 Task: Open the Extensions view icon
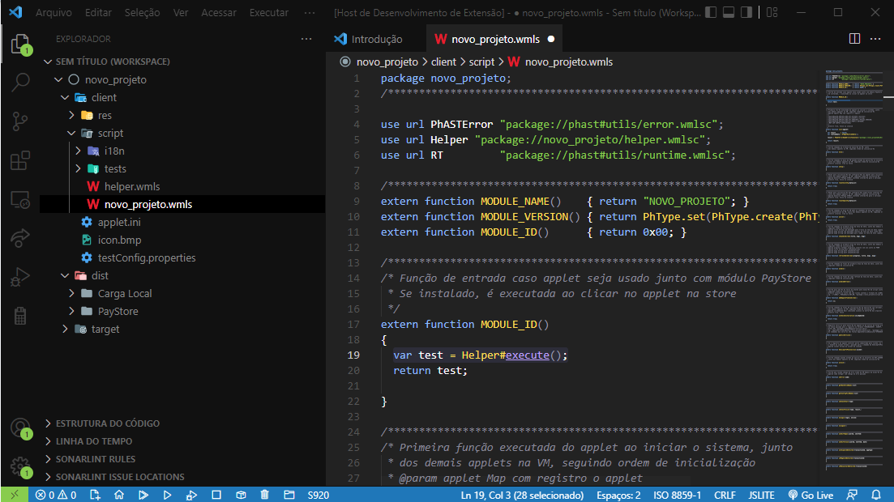click(20, 159)
